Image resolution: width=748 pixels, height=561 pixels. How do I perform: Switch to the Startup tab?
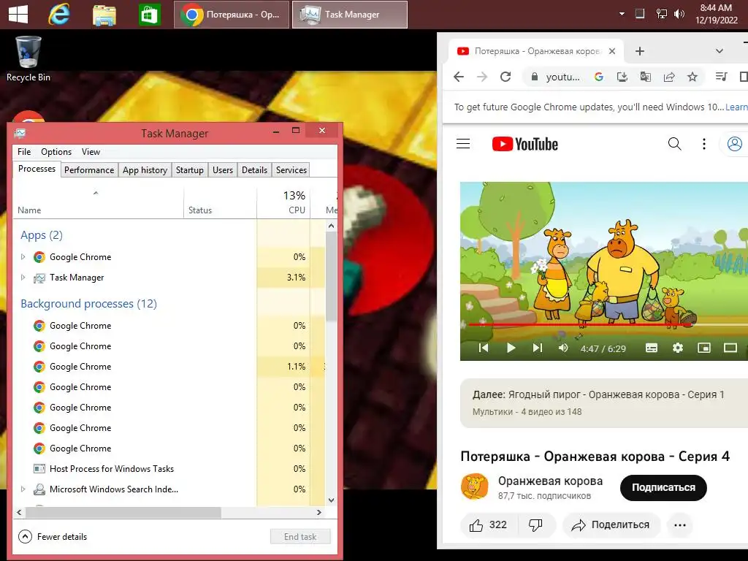189,169
